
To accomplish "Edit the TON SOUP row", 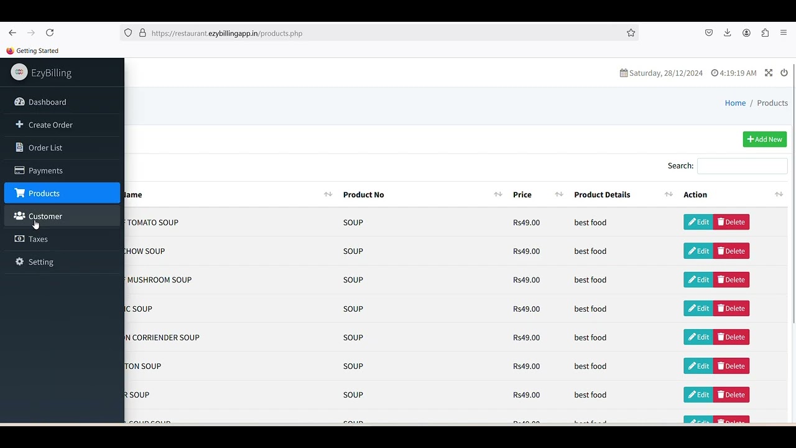I will coord(698,366).
